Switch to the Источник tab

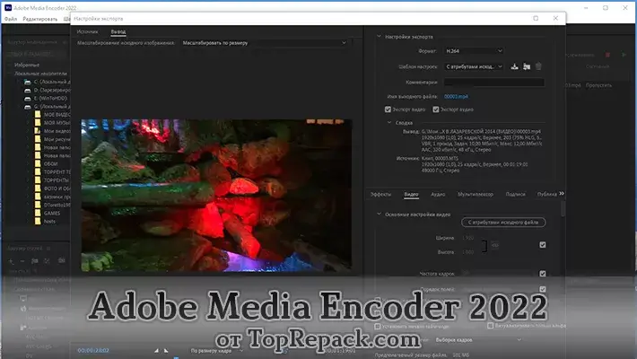(x=87, y=31)
